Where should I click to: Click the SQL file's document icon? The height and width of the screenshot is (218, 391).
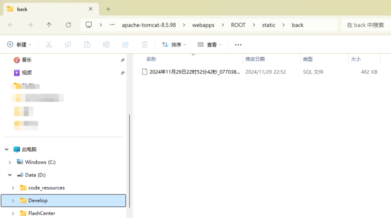pos(144,72)
